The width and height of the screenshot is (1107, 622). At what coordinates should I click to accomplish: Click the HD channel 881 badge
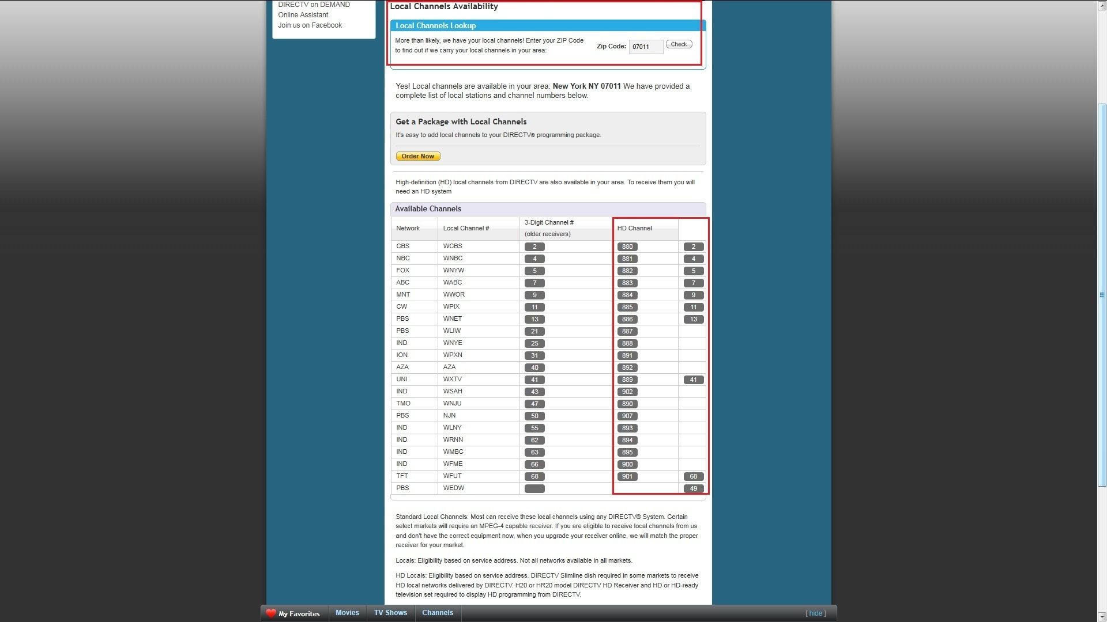click(627, 259)
